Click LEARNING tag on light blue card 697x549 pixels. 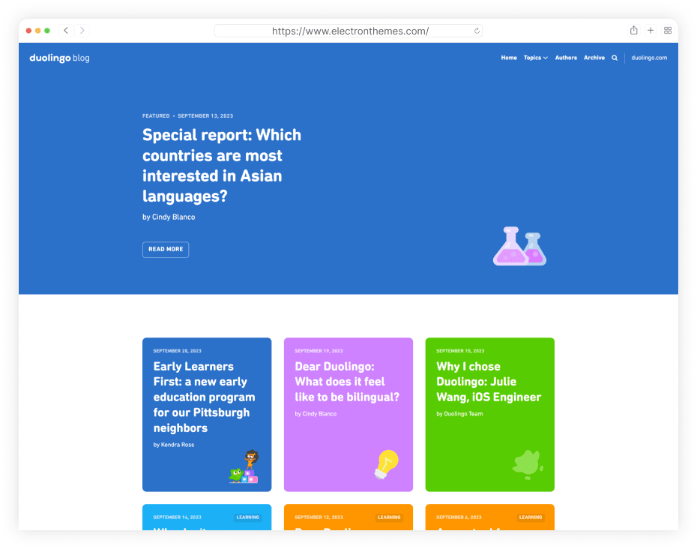pyautogui.click(x=247, y=517)
